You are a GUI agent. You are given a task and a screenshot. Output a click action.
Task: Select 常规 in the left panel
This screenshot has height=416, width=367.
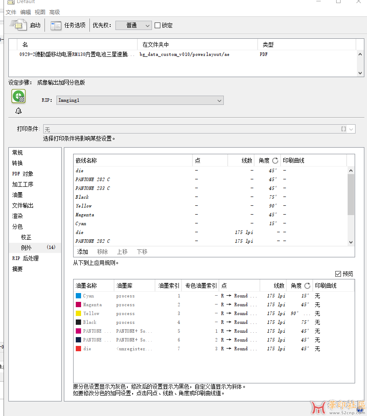[35, 152]
